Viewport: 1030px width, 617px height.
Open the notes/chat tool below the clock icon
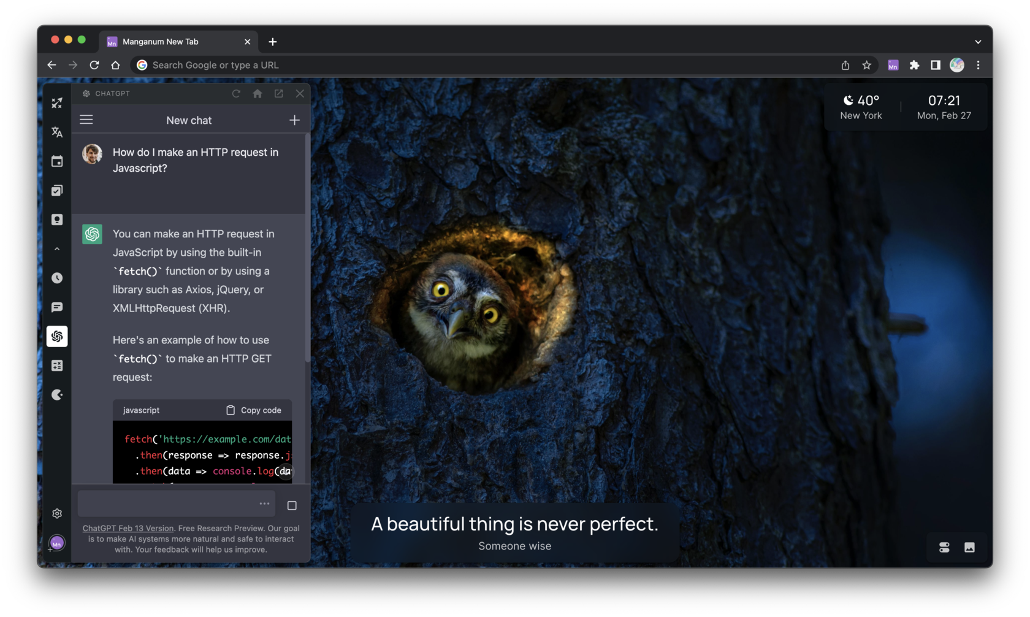[57, 307]
